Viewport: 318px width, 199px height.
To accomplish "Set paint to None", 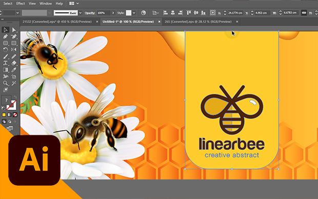I will click(x=15, y=115).
